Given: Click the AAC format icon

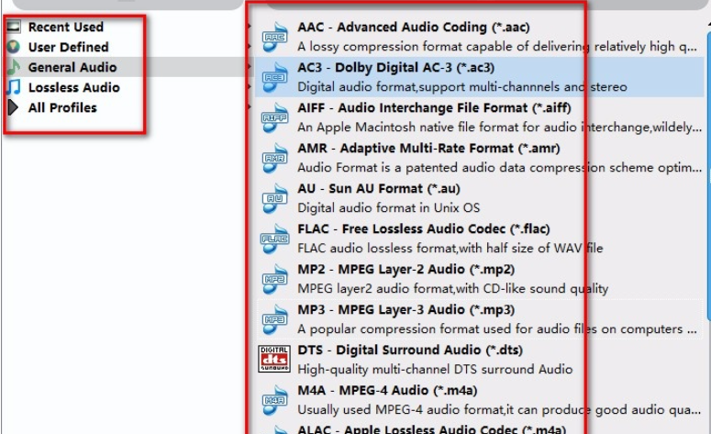Looking at the screenshot, I should tap(275, 38).
